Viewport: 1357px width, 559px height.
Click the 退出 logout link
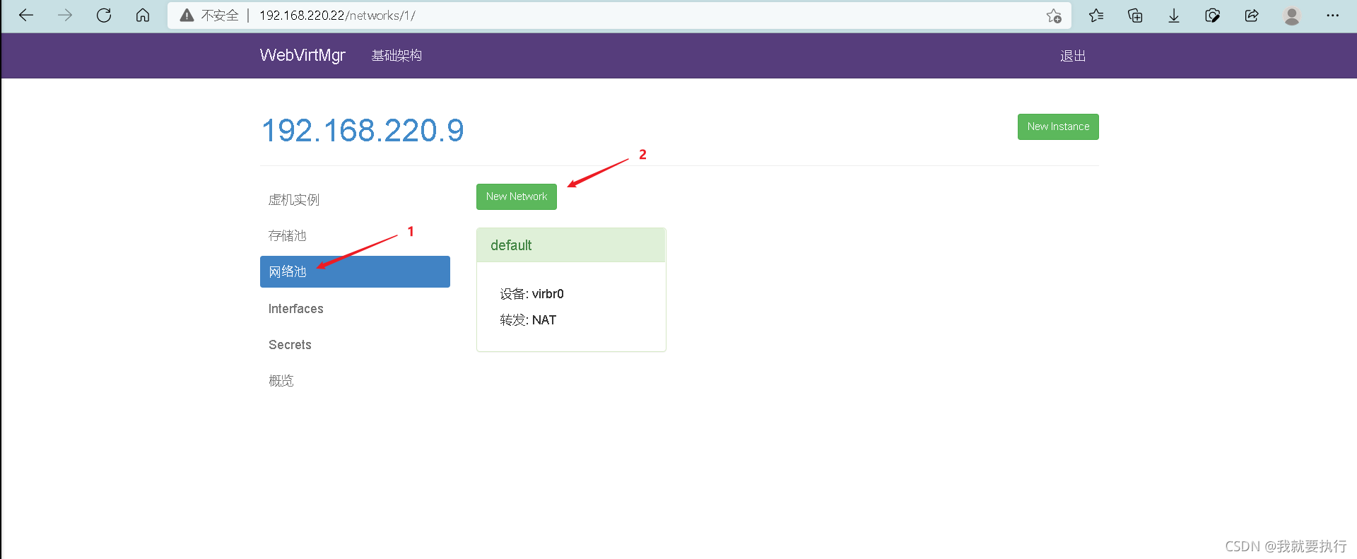coord(1073,56)
